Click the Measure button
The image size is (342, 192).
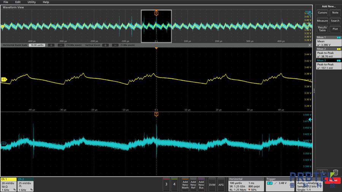tap(322, 21)
